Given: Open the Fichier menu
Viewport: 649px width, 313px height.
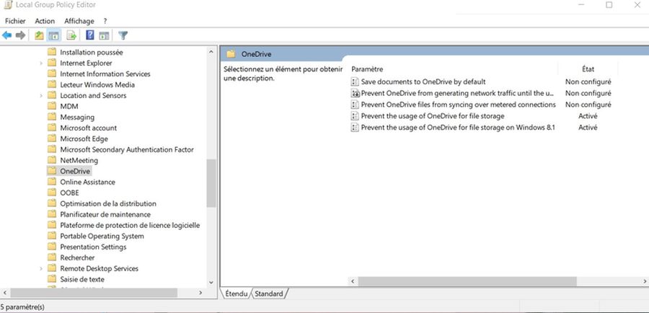Looking at the screenshot, I should click(15, 21).
